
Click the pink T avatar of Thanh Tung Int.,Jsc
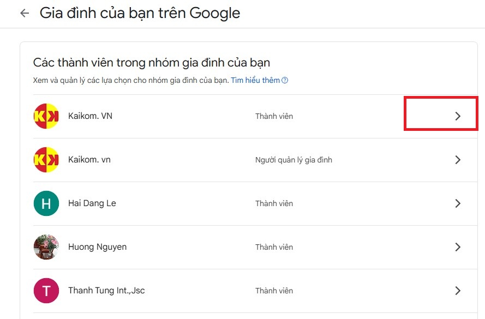click(46, 291)
